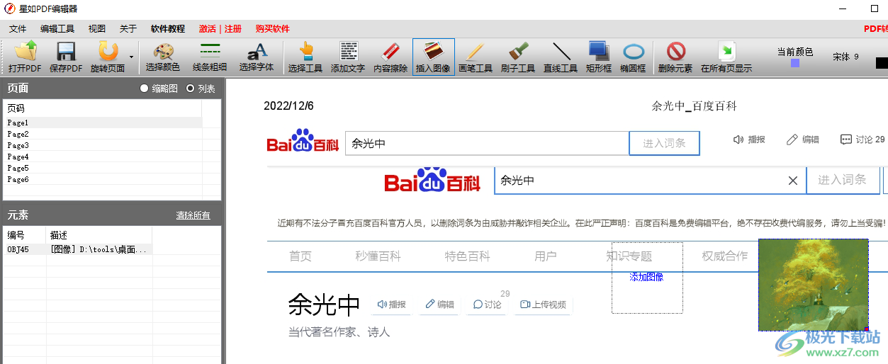This screenshot has width=888, height=364.
Task: Select Page4 in page list
Action: point(103,157)
